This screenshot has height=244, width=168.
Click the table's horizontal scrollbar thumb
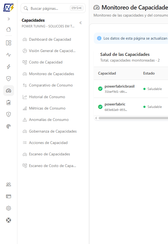coord(133,118)
